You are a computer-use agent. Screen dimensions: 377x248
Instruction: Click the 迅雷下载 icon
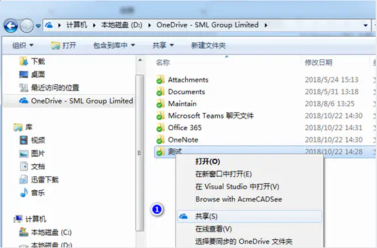coord(24,180)
